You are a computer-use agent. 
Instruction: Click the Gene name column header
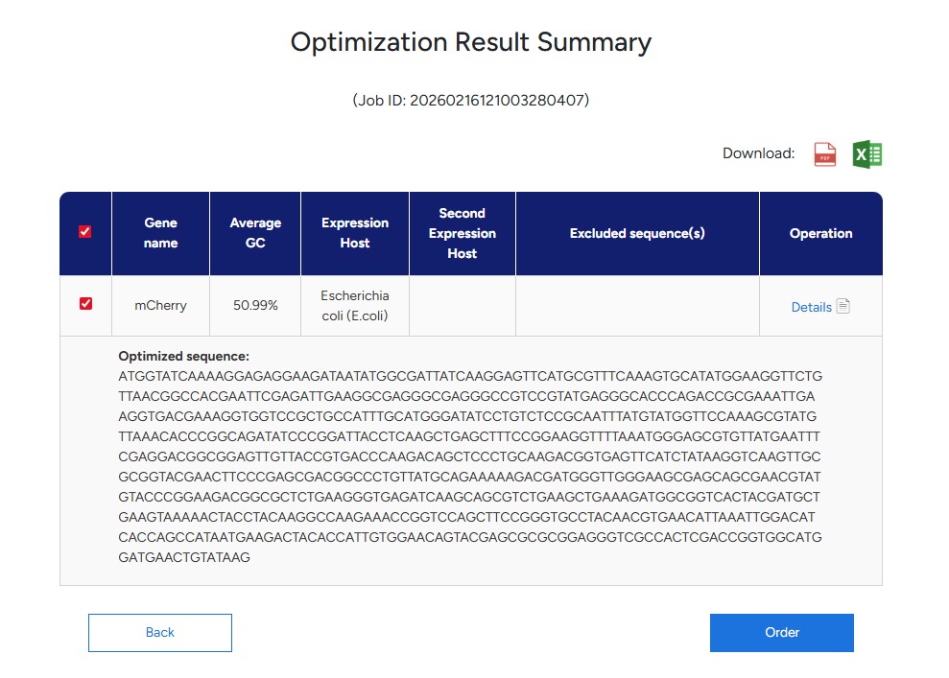[159, 233]
